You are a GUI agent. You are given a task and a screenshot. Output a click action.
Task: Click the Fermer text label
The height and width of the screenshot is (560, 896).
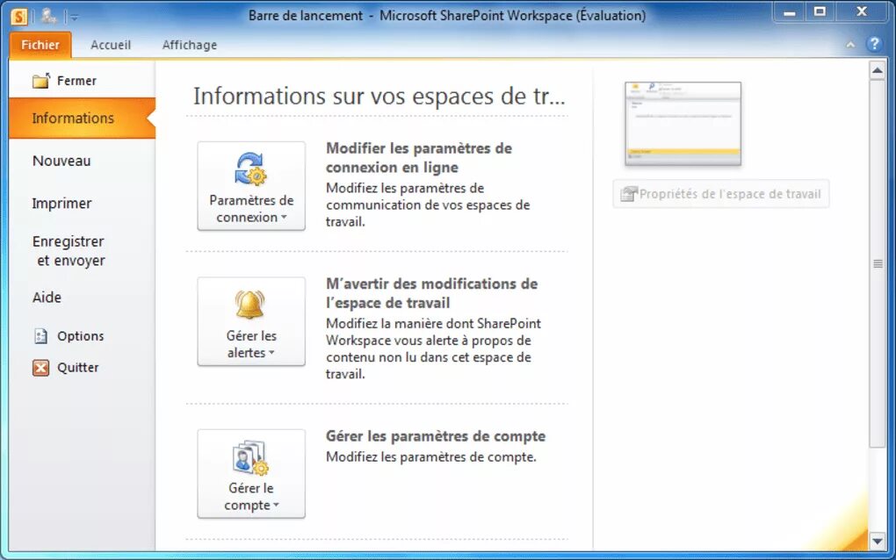tap(76, 81)
